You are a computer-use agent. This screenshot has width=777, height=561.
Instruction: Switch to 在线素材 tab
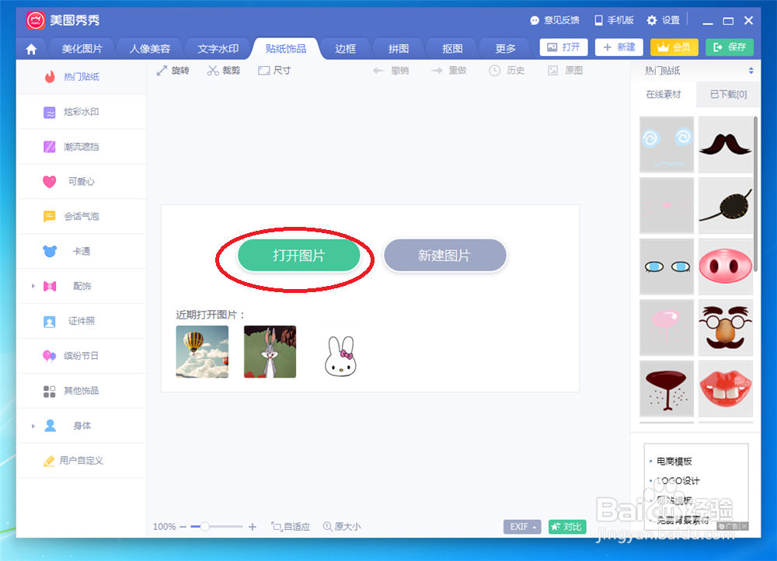click(x=664, y=94)
